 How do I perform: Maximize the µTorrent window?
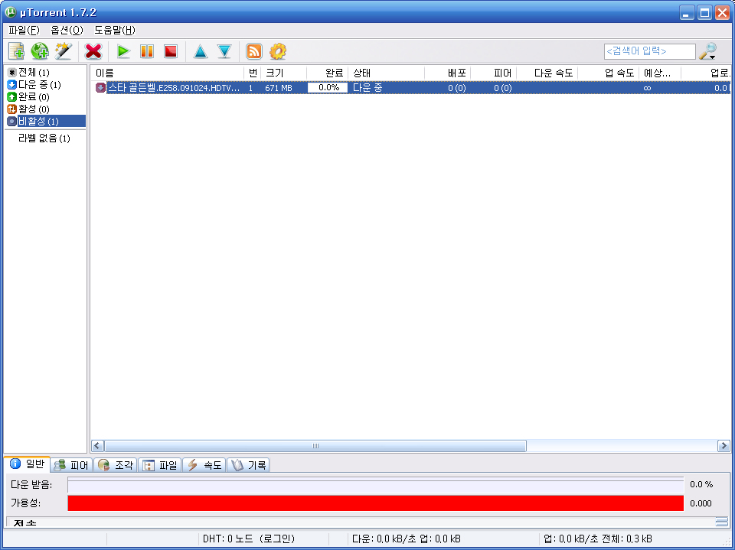[x=704, y=13]
